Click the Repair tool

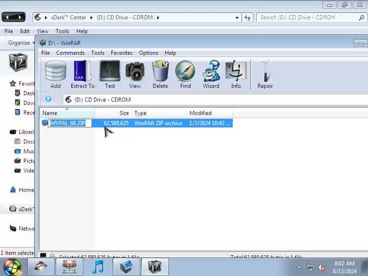click(x=265, y=75)
